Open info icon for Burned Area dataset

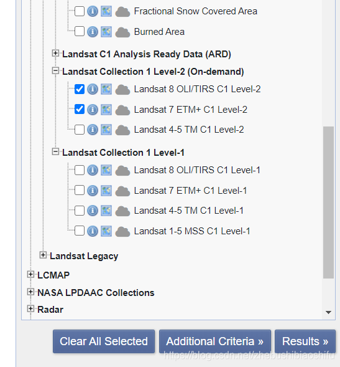click(x=93, y=32)
